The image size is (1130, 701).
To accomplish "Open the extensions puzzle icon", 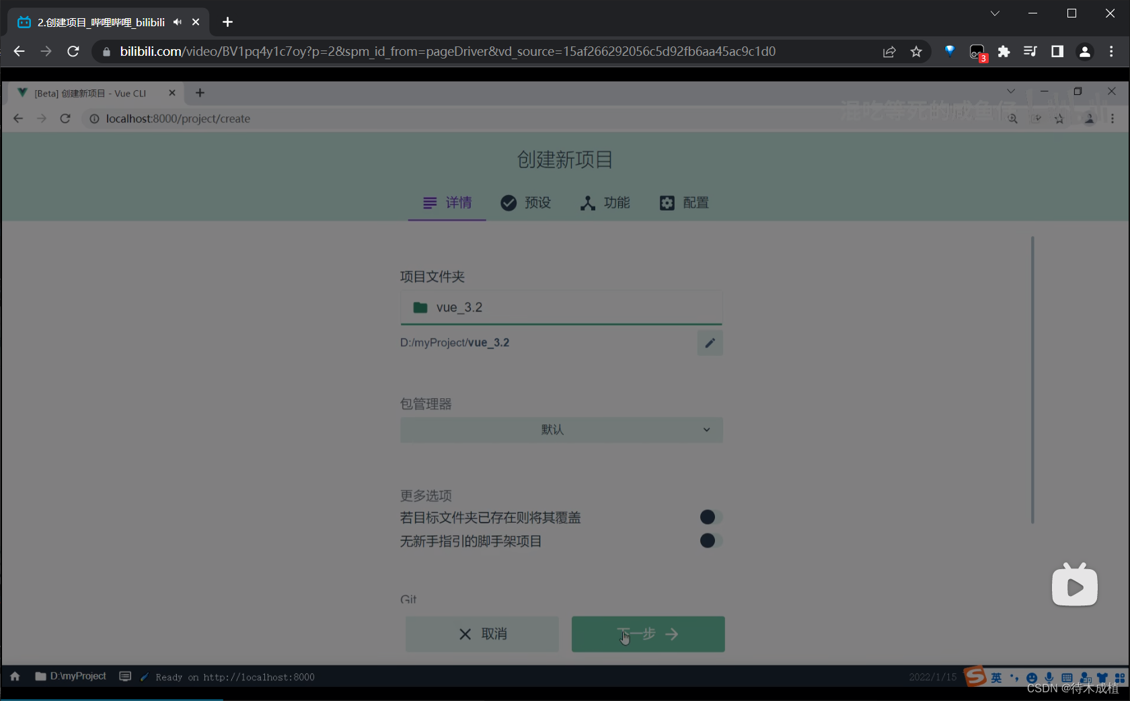I will tap(1004, 52).
